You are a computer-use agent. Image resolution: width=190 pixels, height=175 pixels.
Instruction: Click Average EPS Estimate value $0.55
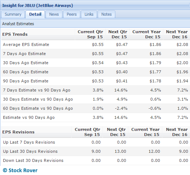point(98,44)
